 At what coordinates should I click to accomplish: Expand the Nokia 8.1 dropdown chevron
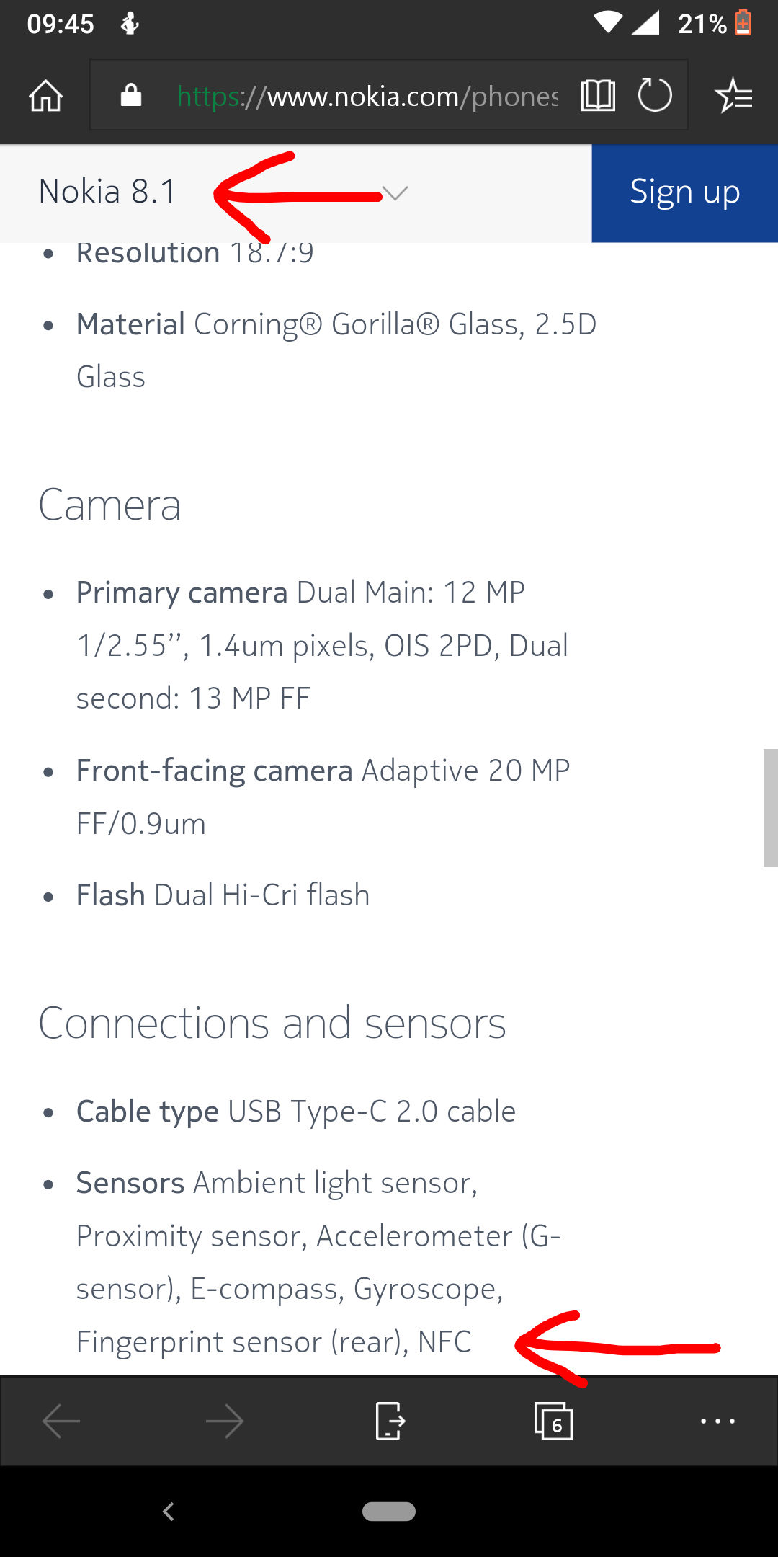tap(395, 192)
